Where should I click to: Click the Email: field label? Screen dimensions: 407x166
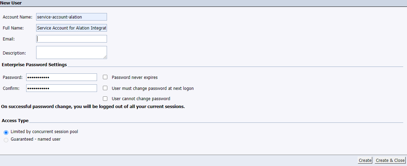[9, 39]
